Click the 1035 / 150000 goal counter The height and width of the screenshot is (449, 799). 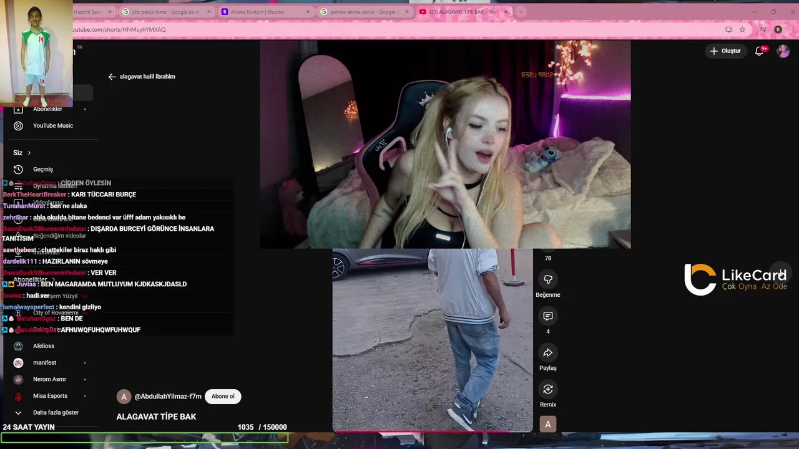(x=262, y=427)
